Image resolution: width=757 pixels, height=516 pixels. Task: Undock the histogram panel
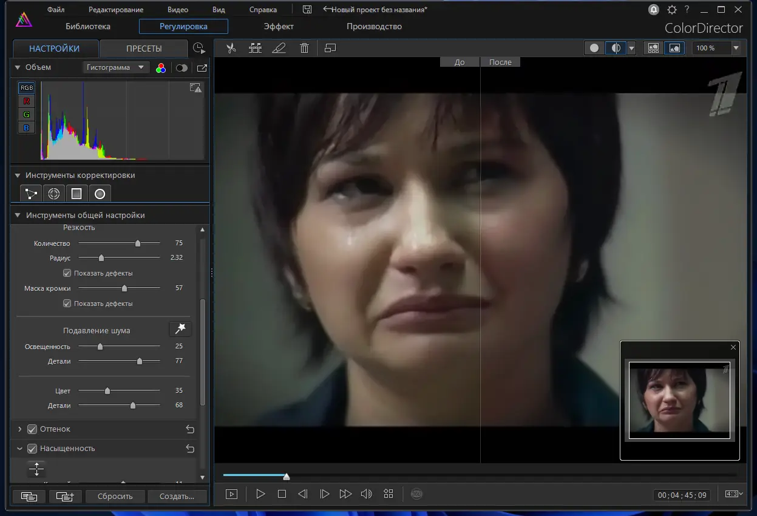[202, 68]
